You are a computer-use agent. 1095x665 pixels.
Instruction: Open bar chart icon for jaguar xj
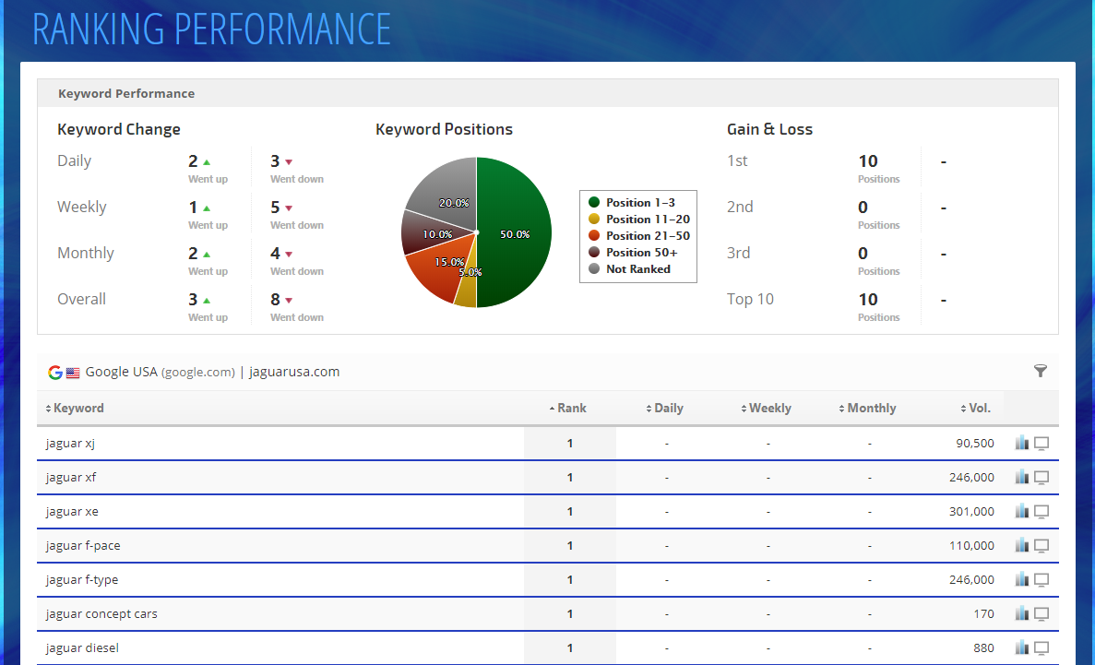click(x=1021, y=444)
